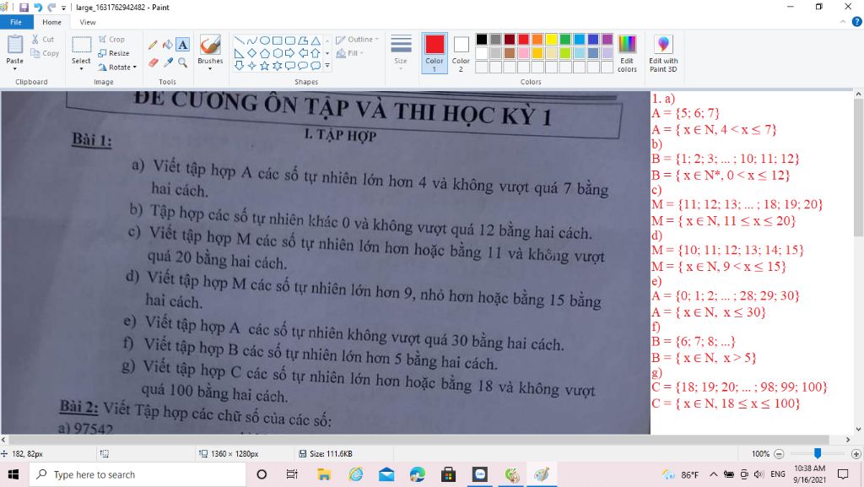The image size is (864, 487).
Task: Choose the Line shape
Action: (x=239, y=41)
